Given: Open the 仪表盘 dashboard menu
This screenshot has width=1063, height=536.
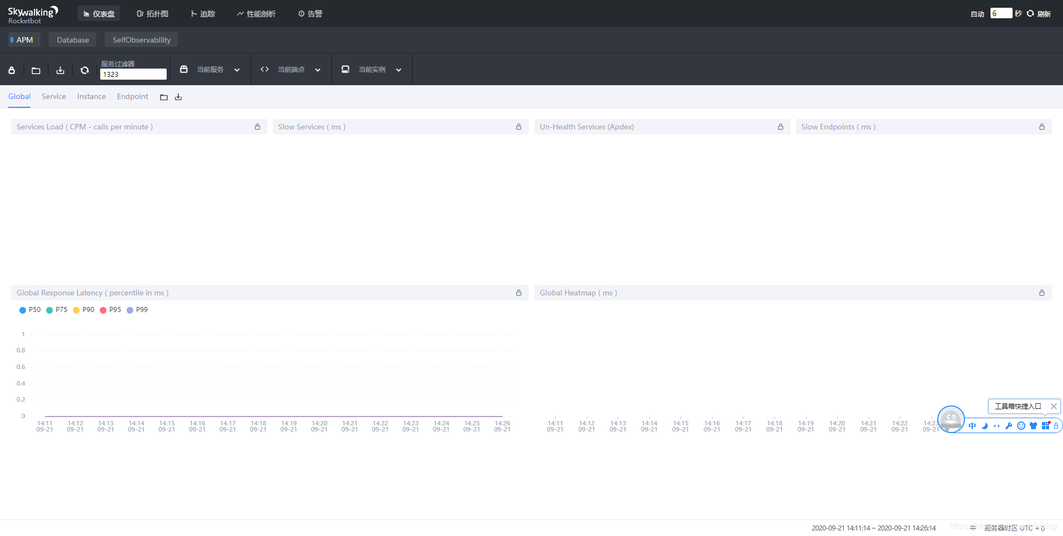Looking at the screenshot, I should (99, 14).
